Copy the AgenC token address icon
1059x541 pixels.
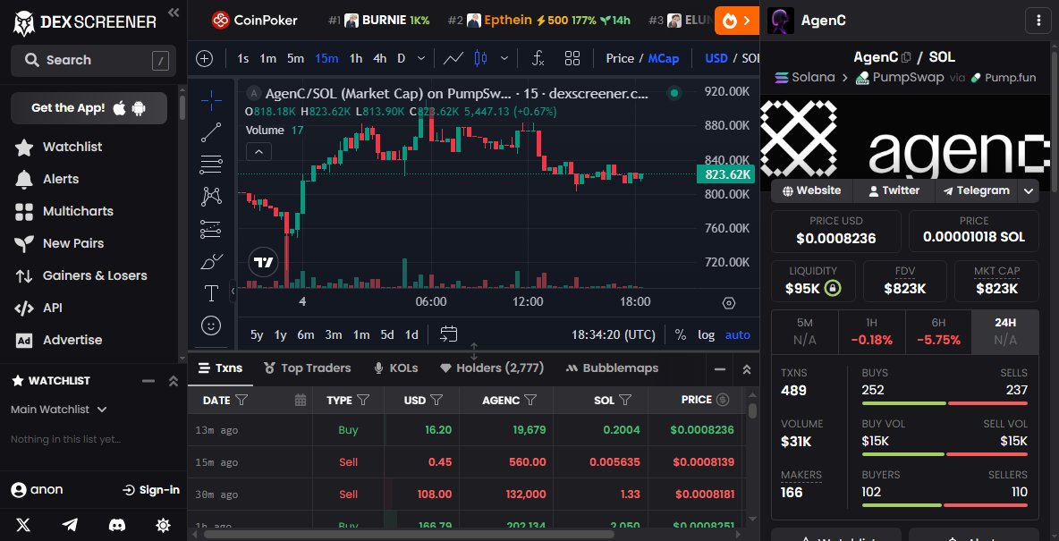tap(906, 56)
